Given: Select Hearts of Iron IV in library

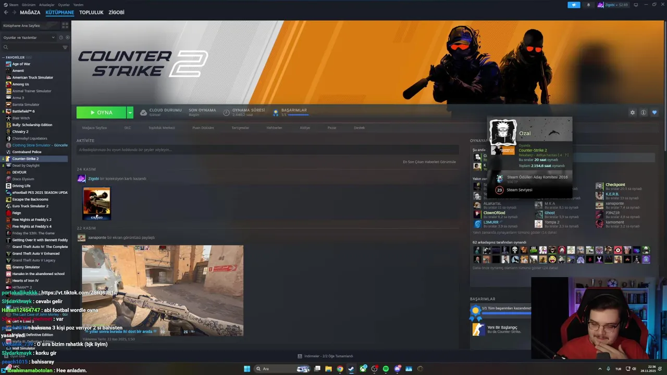Looking at the screenshot, I should [26, 281].
